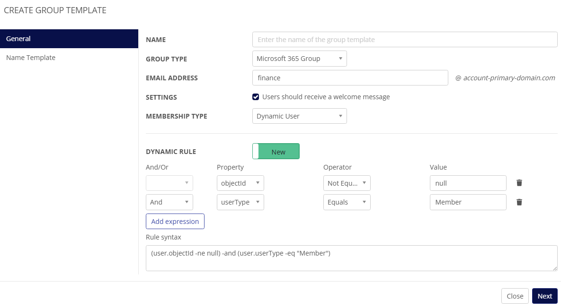Open the objectId property dropdown
The height and width of the screenshot is (308, 561).
coord(240,183)
